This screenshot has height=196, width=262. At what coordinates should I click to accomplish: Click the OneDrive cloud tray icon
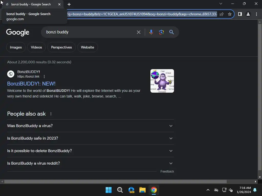coord(216,190)
